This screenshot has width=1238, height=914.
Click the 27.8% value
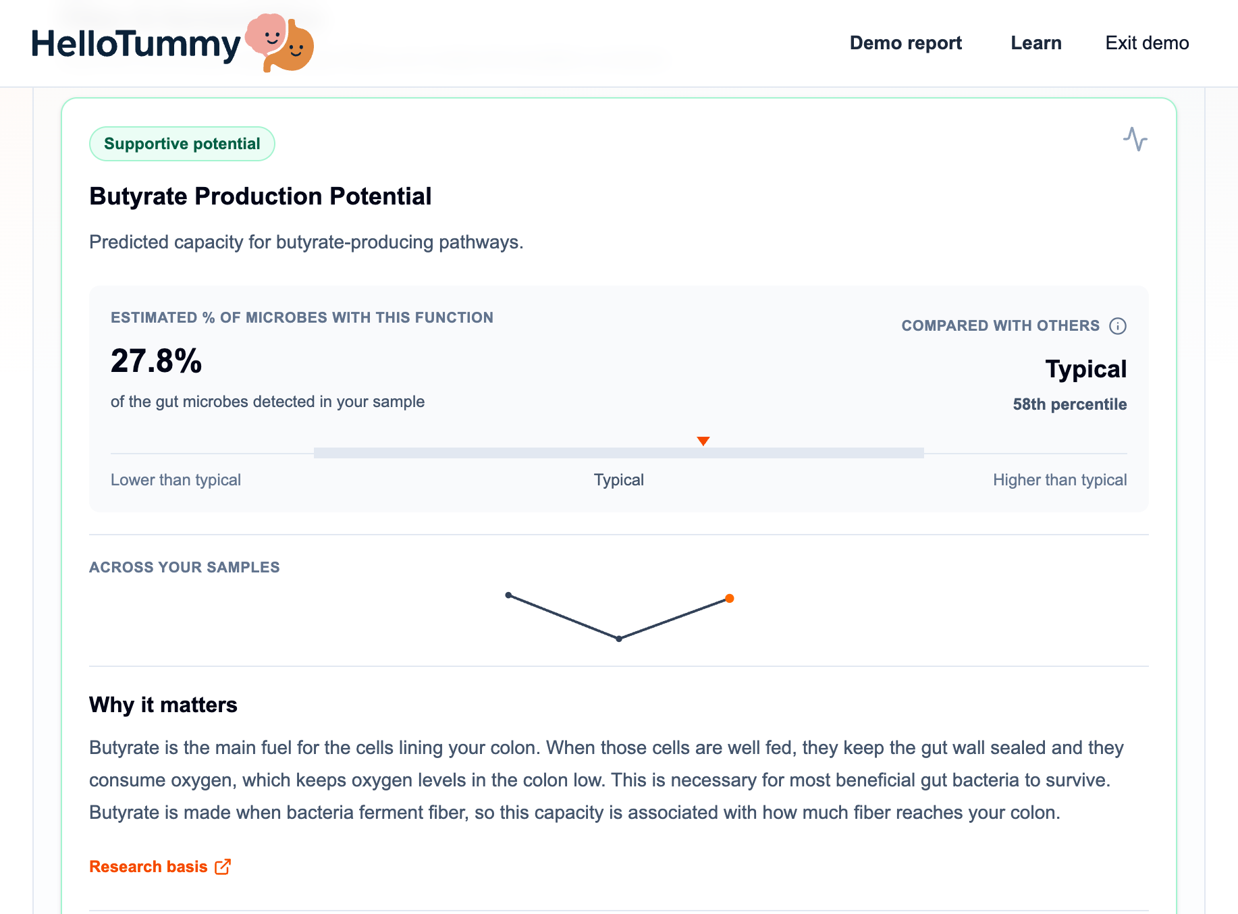pos(157,360)
